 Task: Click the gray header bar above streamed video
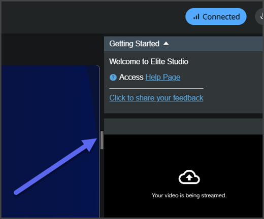pos(183,126)
